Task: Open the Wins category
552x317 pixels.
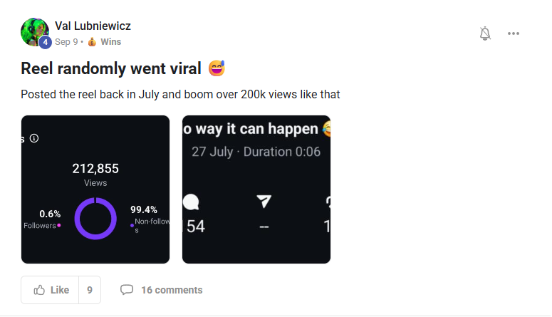Action: (110, 42)
